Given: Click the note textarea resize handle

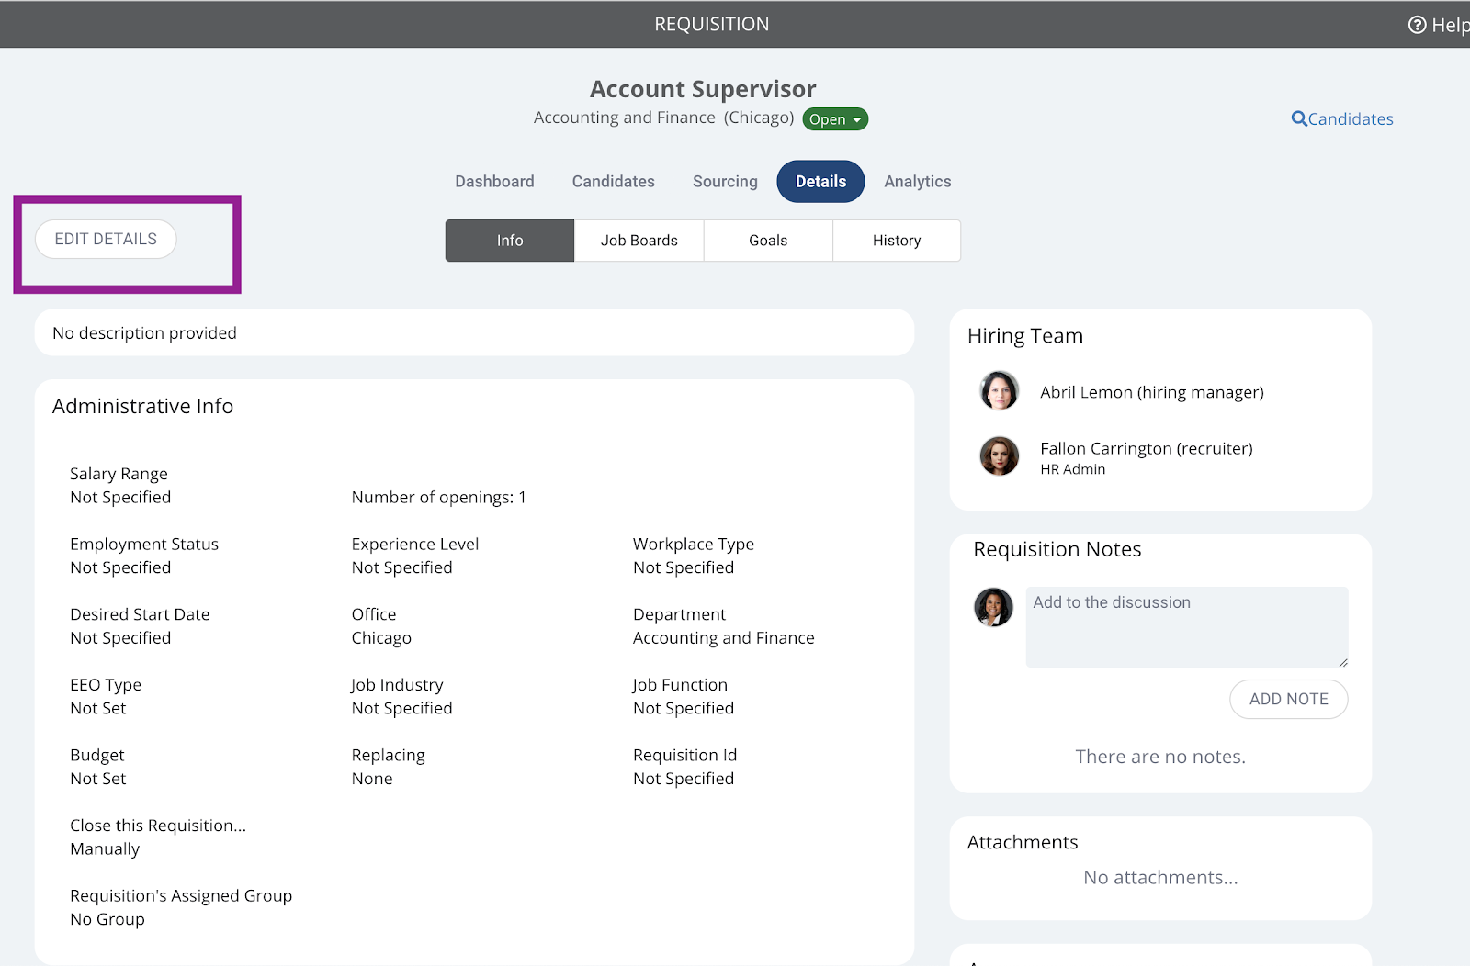Looking at the screenshot, I should click(x=1342, y=661).
